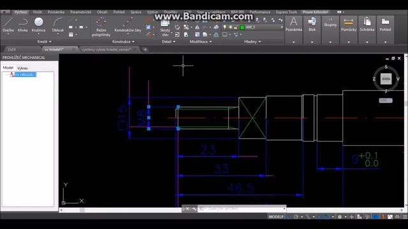408x229 pixels.
Task: Open the status bar customization menu
Action: (405, 217)
